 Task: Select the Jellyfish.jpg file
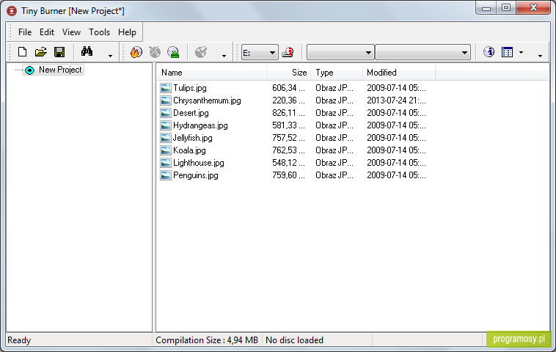coord(192,138)
